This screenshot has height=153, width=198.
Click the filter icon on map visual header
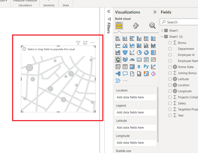tap(78, 43)
